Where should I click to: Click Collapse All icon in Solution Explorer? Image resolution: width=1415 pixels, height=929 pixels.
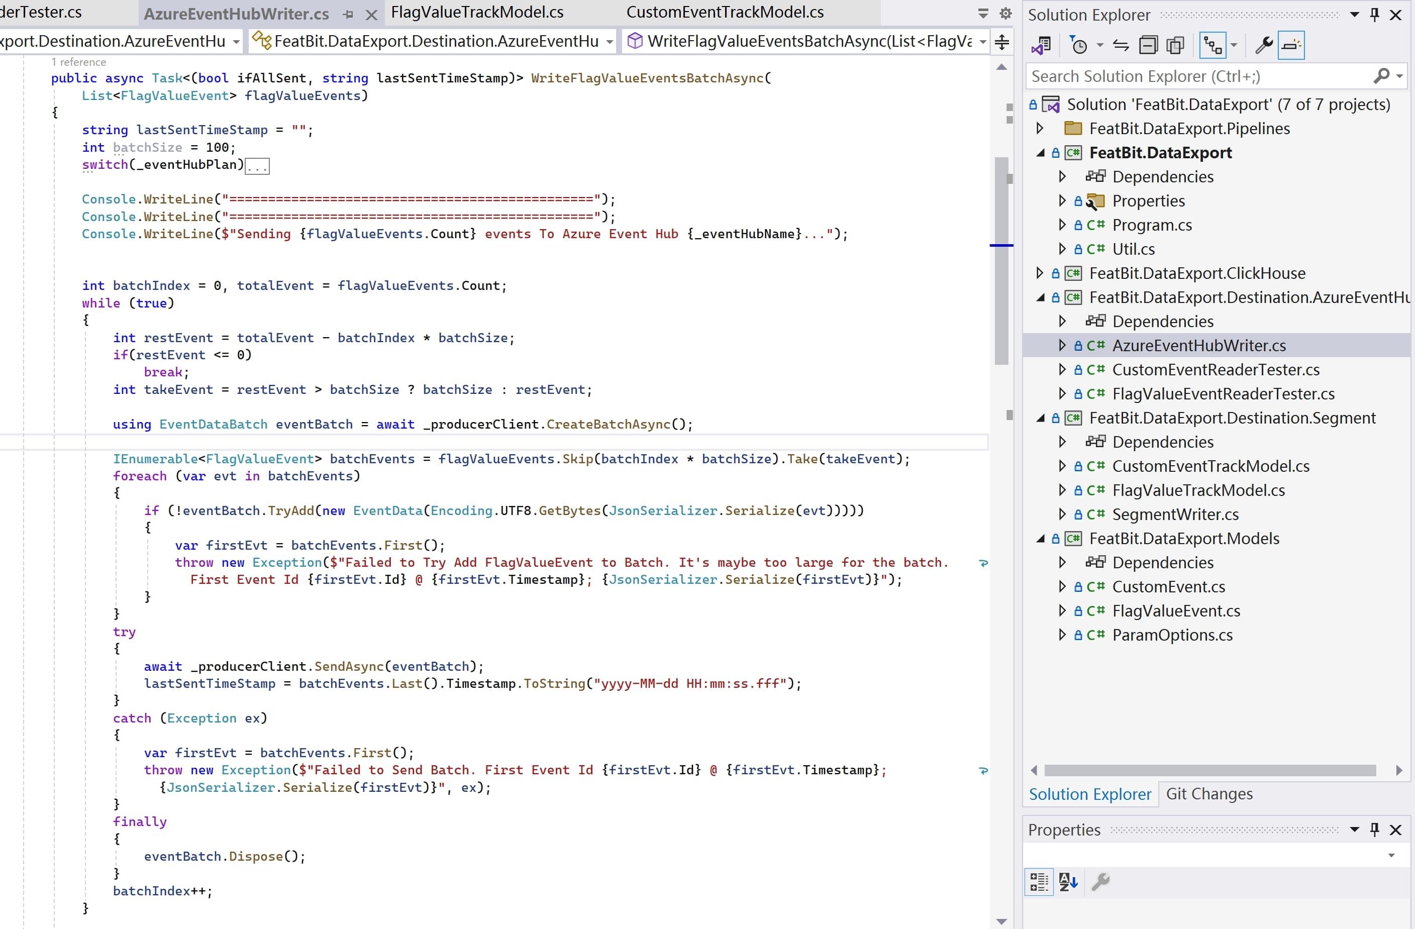click(1148, 45)
